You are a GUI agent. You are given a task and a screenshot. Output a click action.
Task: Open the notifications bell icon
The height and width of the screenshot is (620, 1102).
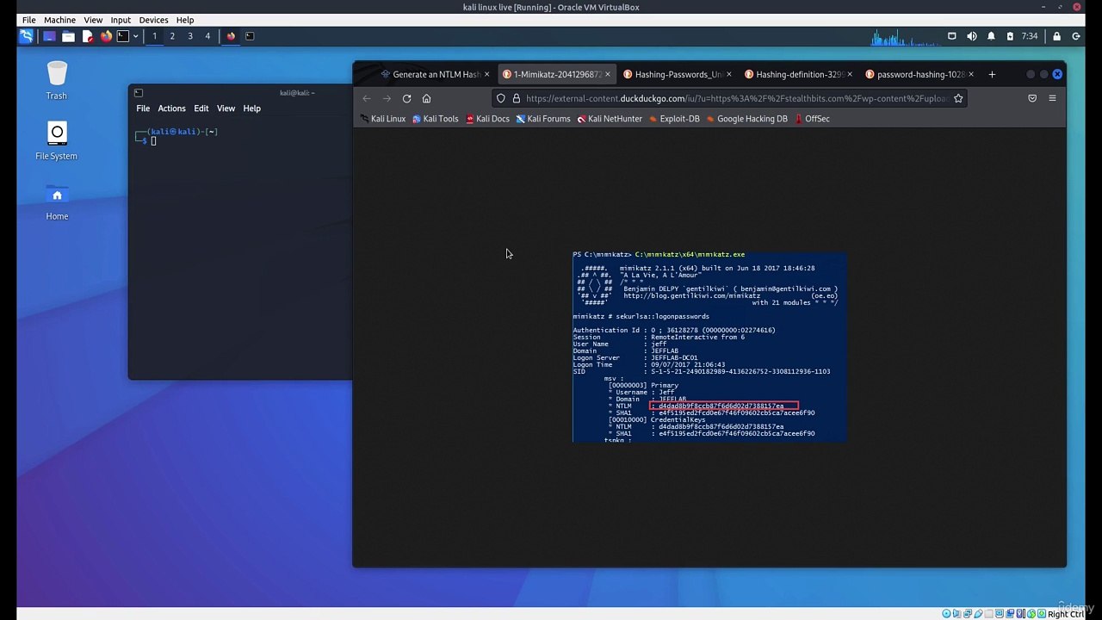[991, 36]
